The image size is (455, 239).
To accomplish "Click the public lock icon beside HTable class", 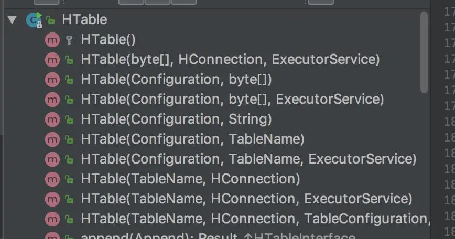I will click(50, 20).
